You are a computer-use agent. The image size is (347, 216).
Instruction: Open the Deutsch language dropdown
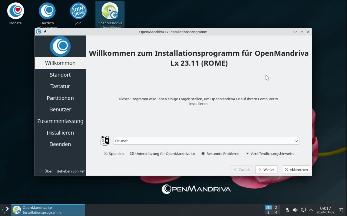[x=206, y=141]
